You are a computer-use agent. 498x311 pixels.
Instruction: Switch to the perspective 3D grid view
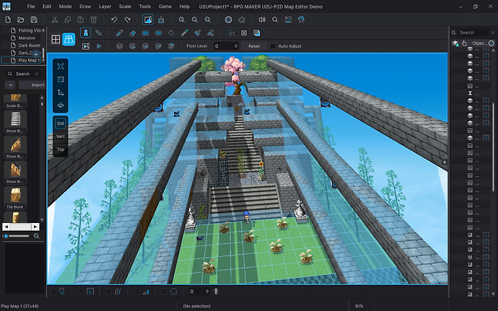pyautogui.click(x=69, y=40)
